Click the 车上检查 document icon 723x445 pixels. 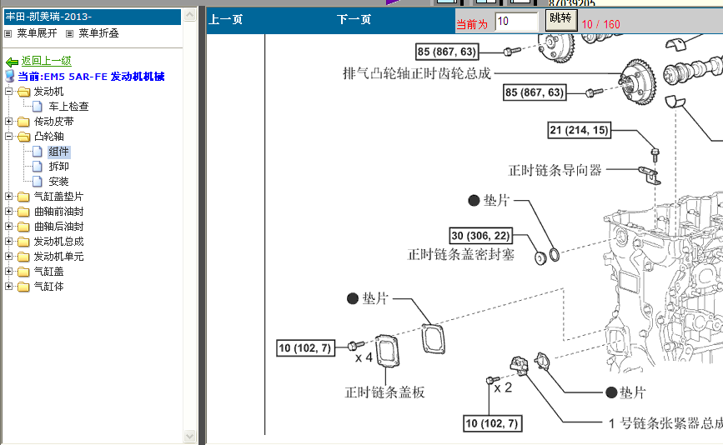coord(38,107)
